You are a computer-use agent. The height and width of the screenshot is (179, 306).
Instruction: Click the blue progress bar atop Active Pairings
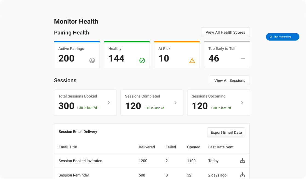click(77, 42)
